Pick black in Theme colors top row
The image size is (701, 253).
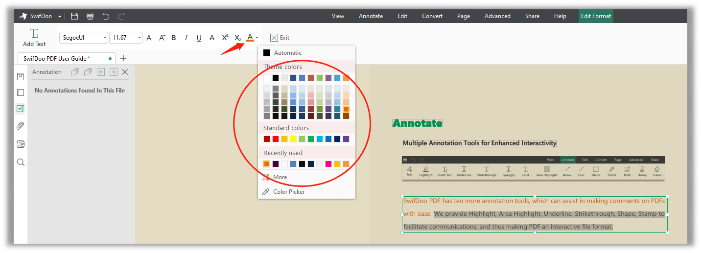276,78
